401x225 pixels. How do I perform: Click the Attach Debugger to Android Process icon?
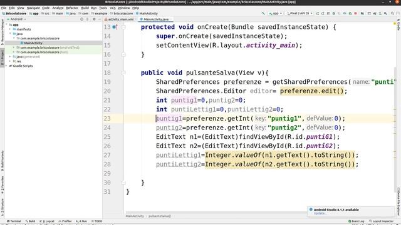pyautogui.click(x=350, y=13)
